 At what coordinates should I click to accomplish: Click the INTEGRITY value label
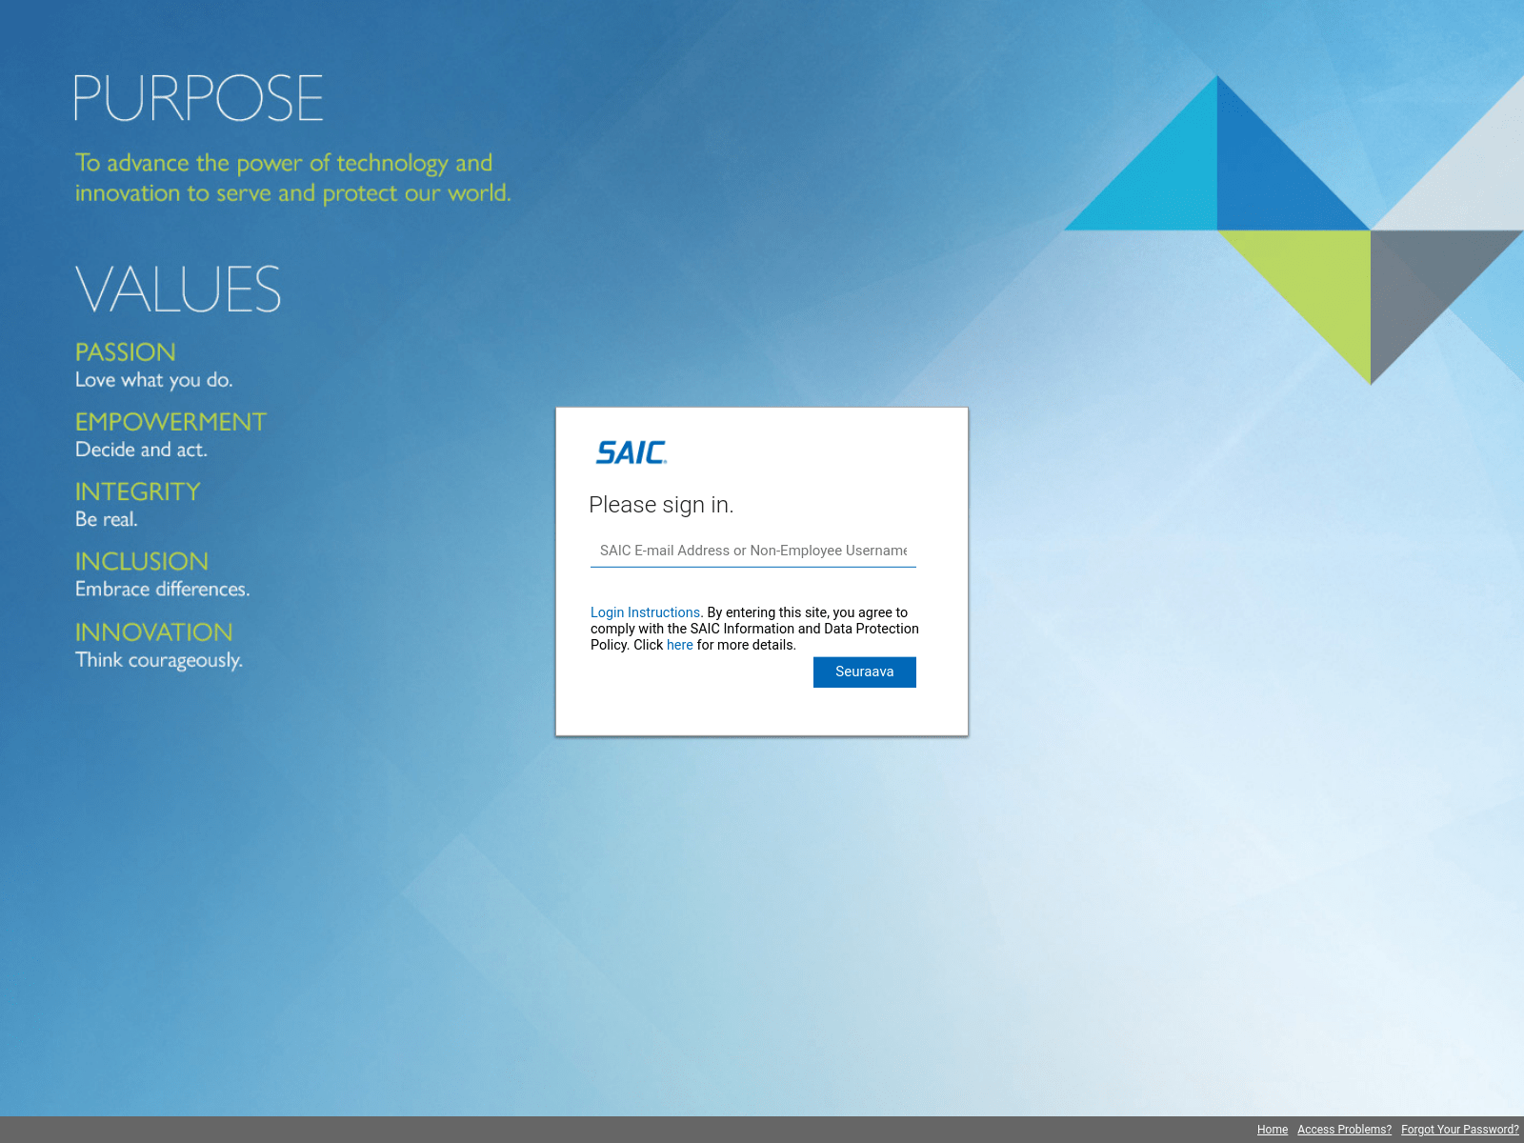pos(138,491)
